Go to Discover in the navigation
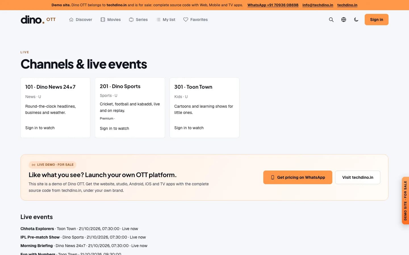This screenshot has height=255, width=409. pyautogui.click(x=81, y=20)
